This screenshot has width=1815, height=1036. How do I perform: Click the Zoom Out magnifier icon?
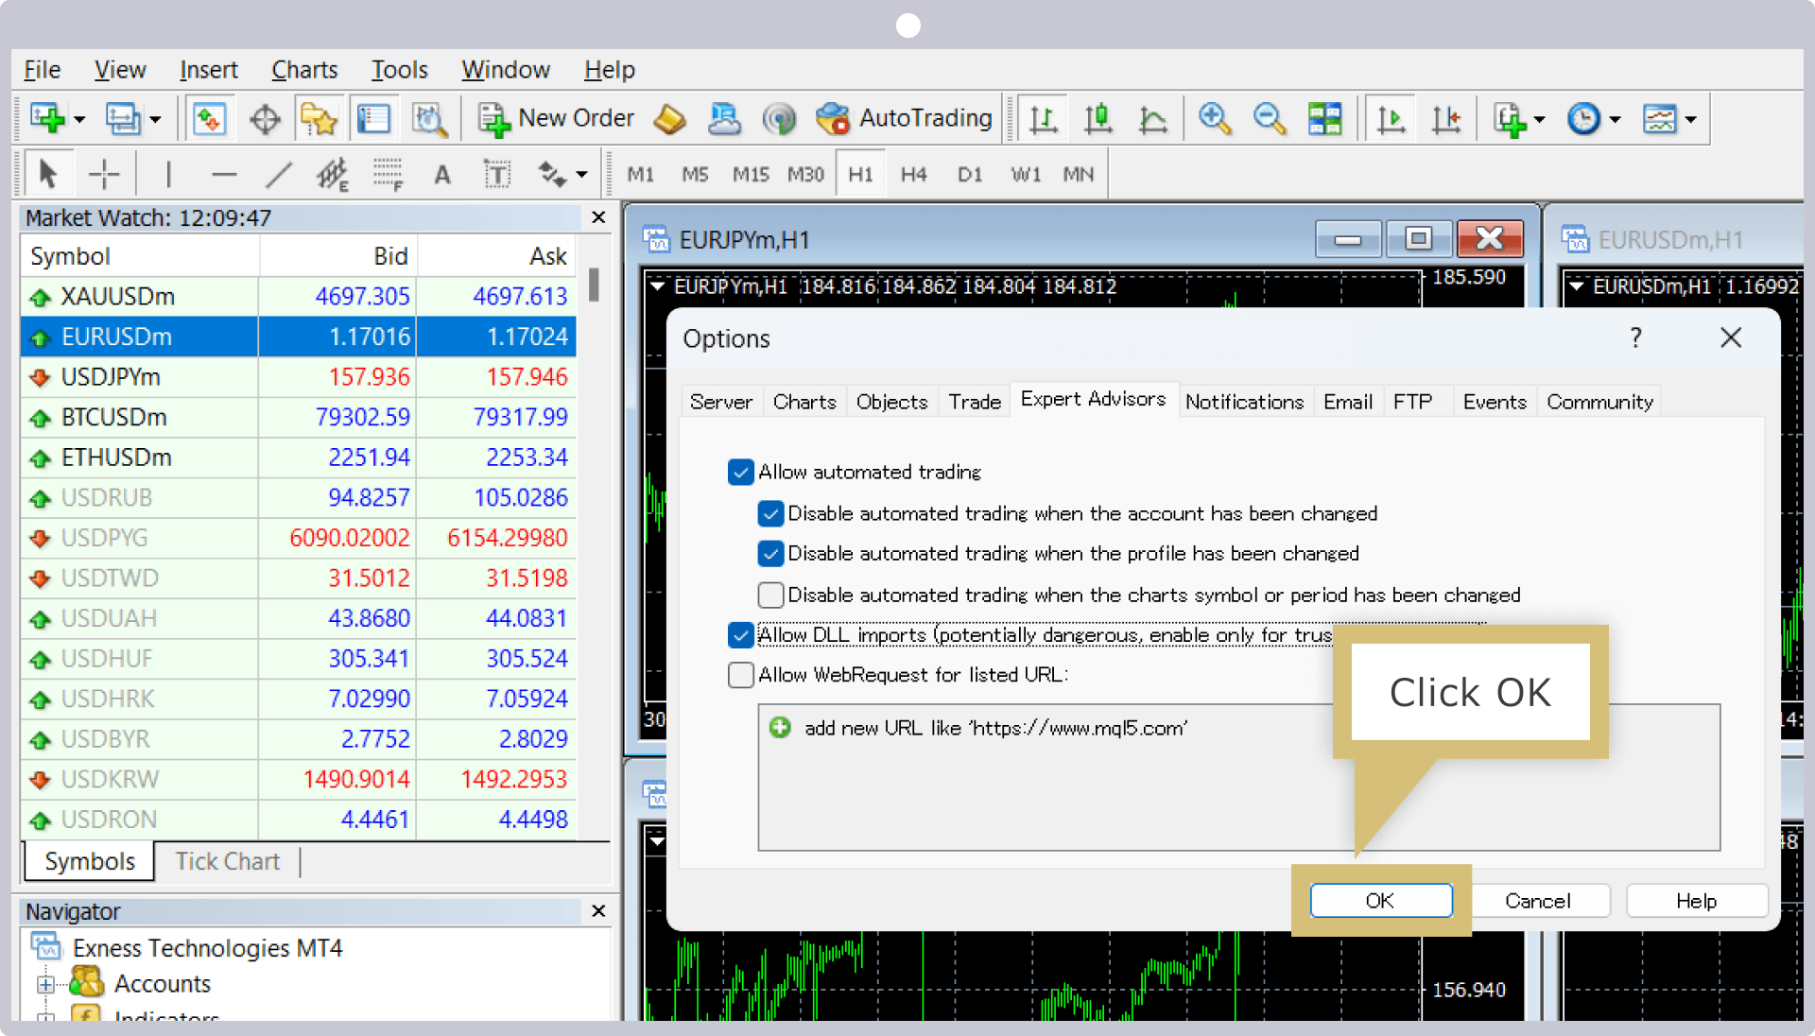pyautogui.click(x=1269, y=119)
